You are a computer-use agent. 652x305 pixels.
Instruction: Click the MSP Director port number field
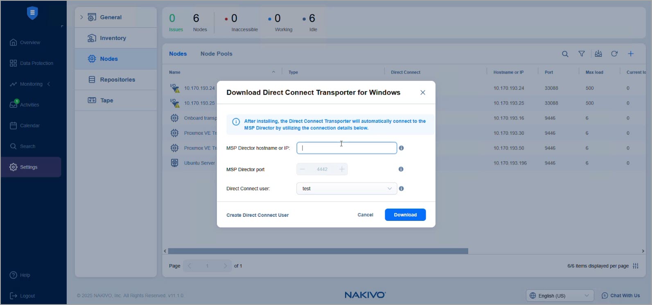click(322, 169)
